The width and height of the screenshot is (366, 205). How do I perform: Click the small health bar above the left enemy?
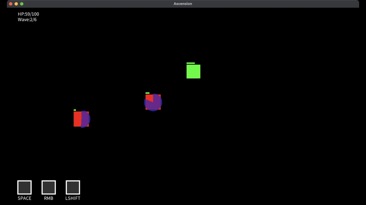click(75, 110)
